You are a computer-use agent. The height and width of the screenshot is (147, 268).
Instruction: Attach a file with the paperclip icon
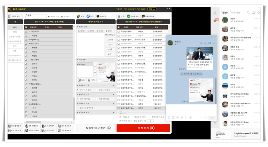(x=182, y=118)
